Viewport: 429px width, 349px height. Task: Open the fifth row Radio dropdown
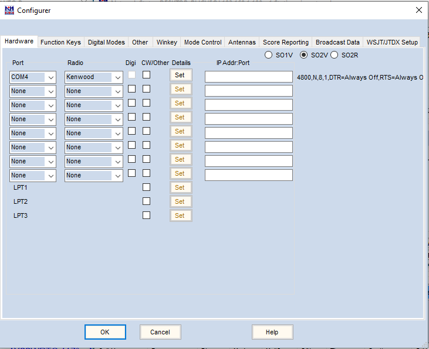(x=117, y=134)
